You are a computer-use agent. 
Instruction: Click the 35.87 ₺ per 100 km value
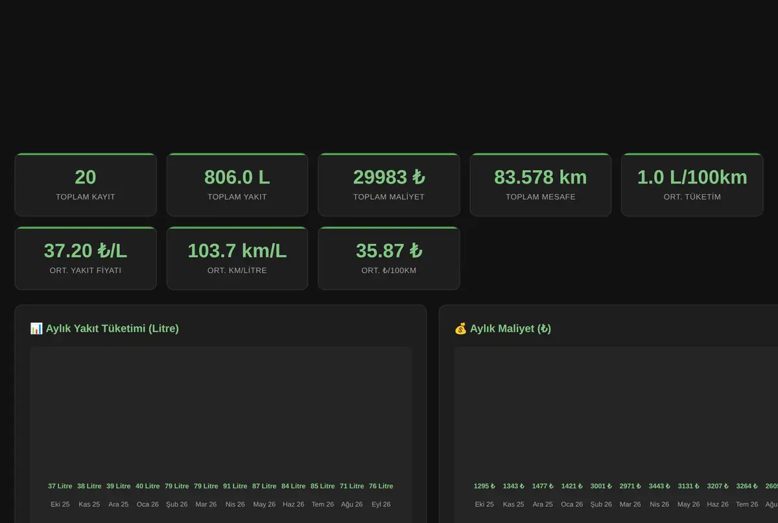click(389, 250)
